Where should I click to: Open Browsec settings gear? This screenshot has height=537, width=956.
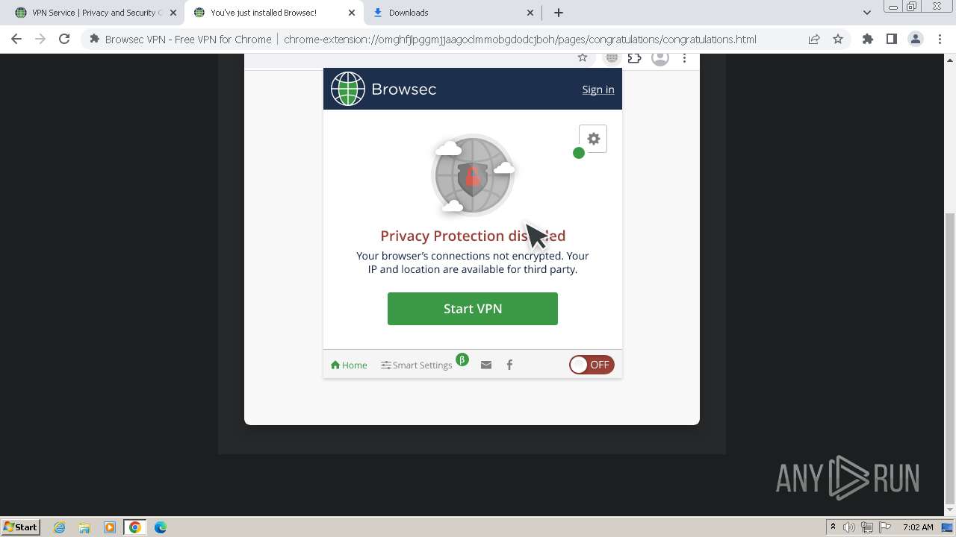point(593,139)
